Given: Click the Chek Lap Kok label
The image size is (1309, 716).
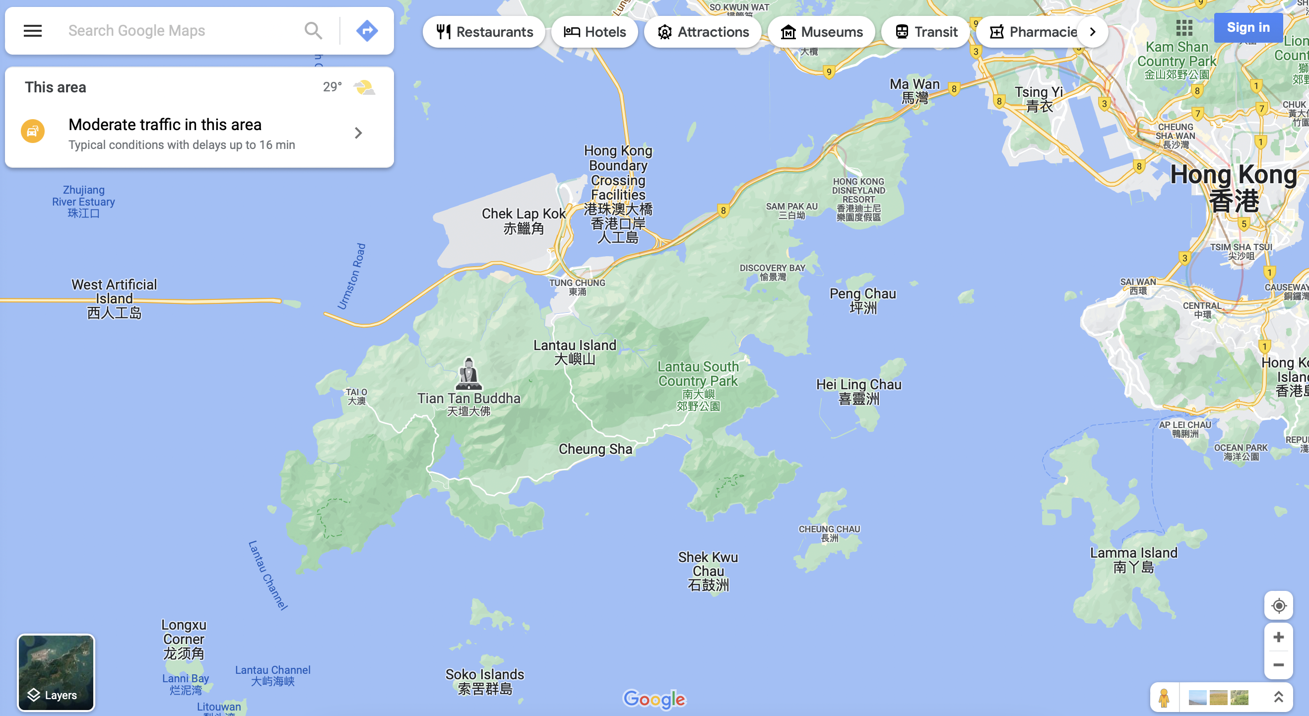Looking at the screenshot, I should point(524,220).
